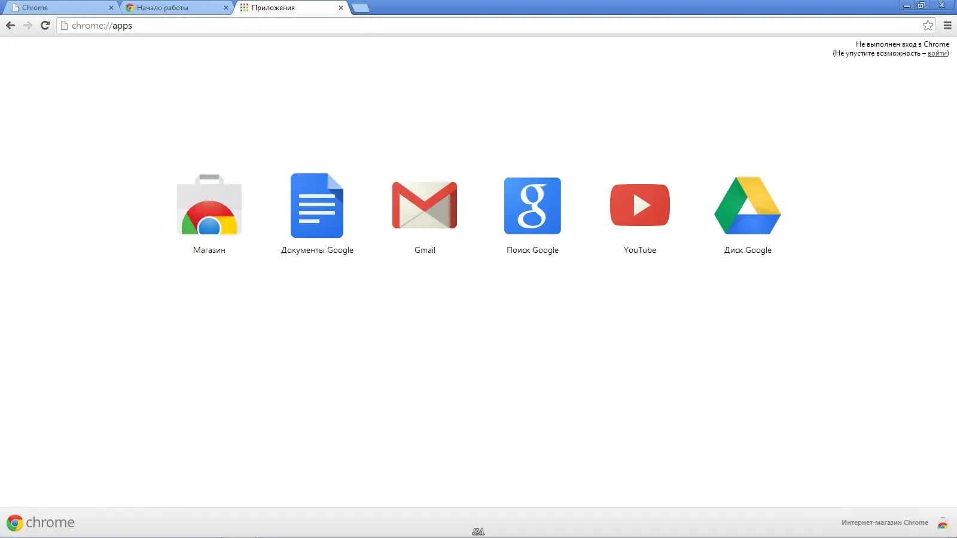Bookmark this page with the star icon
This screenshot has height=538, width=957.
(928, 25)
